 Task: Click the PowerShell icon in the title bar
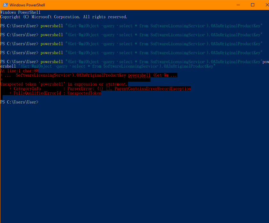click(5, 5)
